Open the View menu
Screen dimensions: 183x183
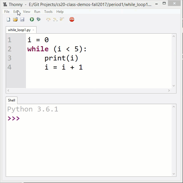click(x=27, y=12)
